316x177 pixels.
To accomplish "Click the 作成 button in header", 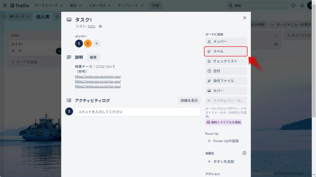I will click(156, 6).
